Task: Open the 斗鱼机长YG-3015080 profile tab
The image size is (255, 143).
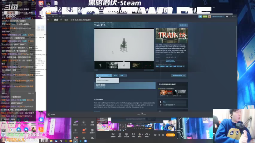Action: [80, 20]
